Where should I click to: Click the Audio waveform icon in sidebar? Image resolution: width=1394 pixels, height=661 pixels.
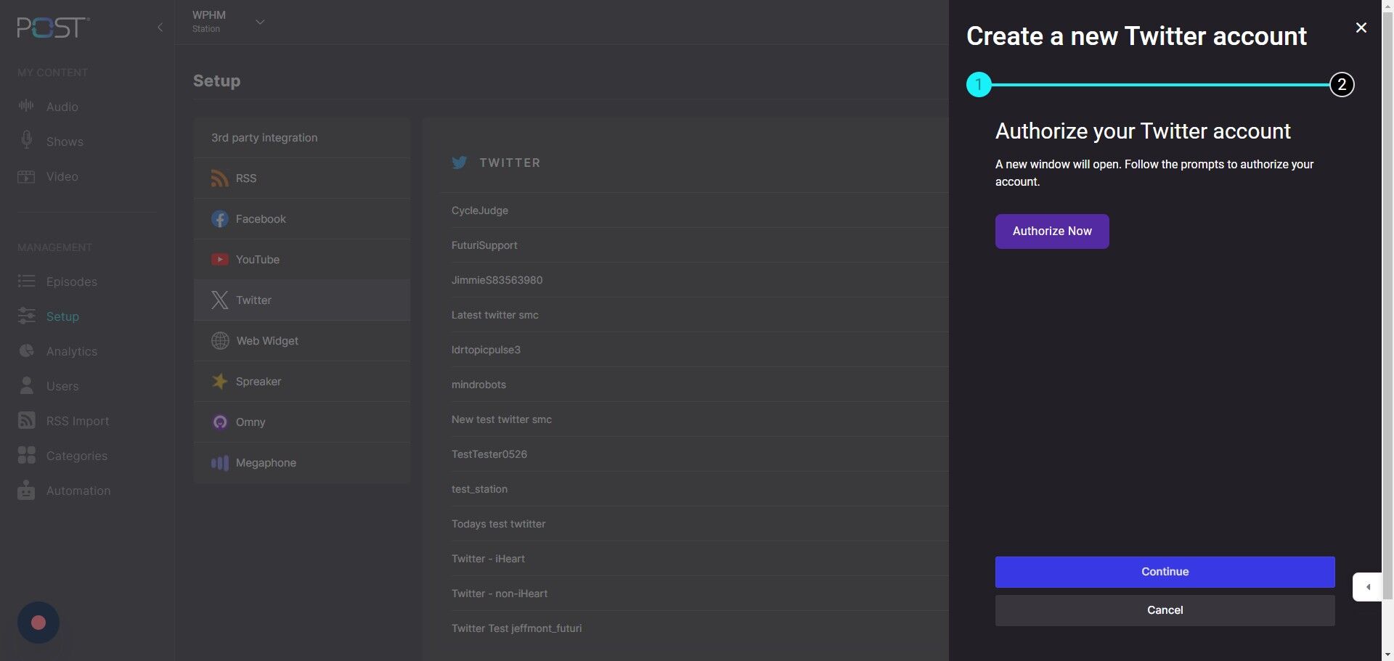tap(26, 106)
